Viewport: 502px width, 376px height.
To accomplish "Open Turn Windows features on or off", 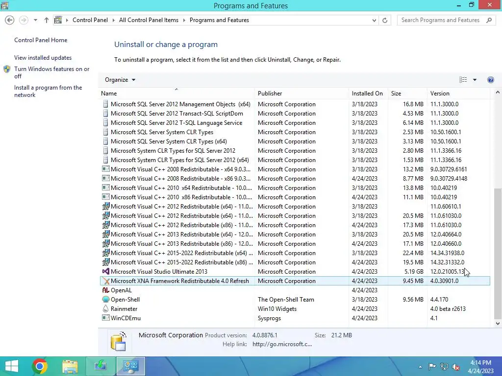I will tap(51, 72).
